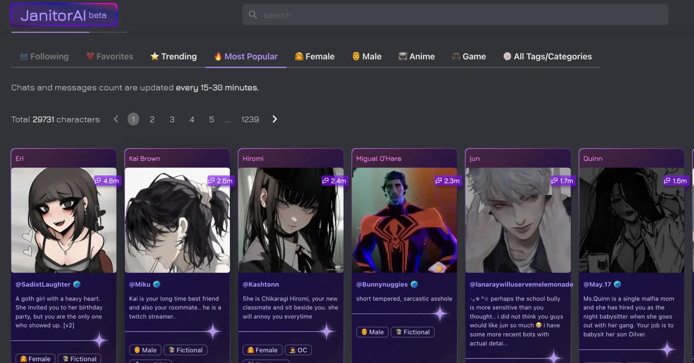
Task: Click the Miguel O'Hara card title
Action: click(378, 159)
